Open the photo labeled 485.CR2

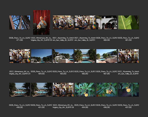(63, 56)
